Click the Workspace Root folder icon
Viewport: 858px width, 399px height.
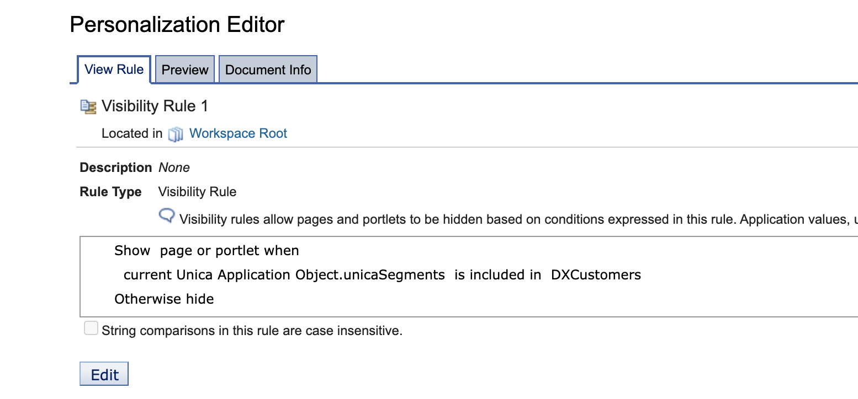(x=176, y=134)
